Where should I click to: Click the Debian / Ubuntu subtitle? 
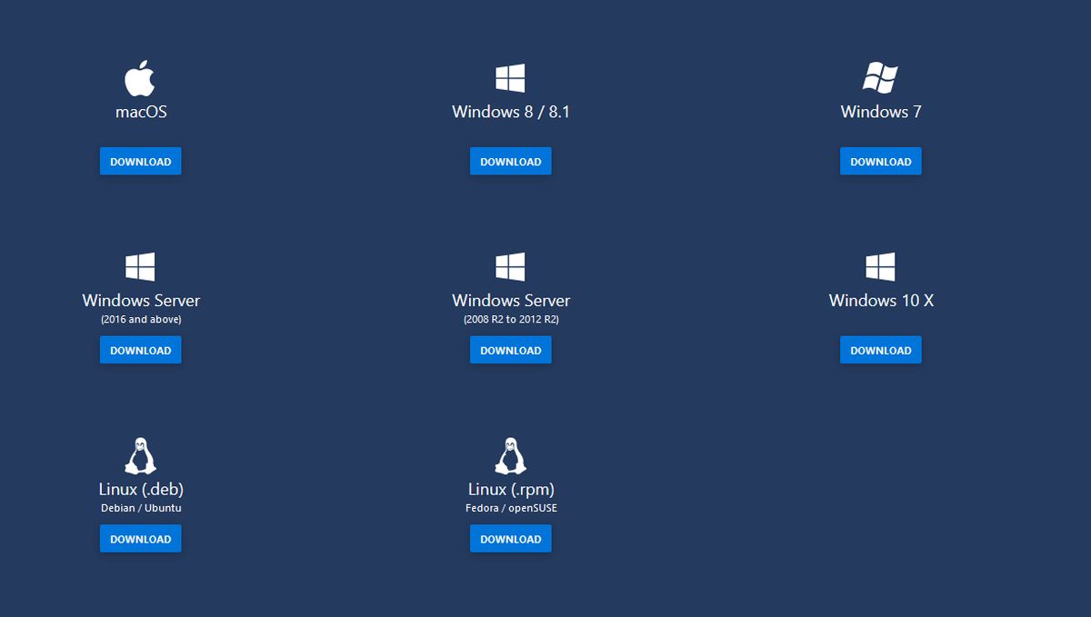(x=141, y=508)
